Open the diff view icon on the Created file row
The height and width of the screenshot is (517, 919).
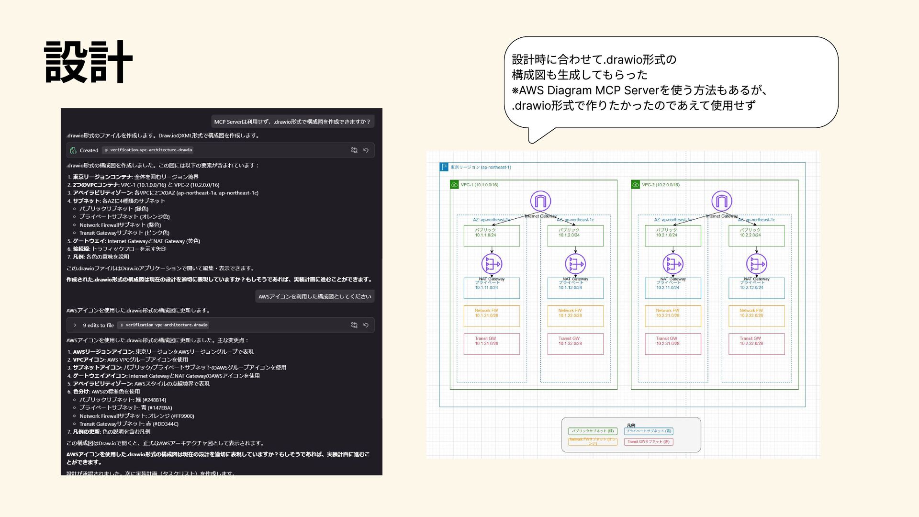pos(354,150)
